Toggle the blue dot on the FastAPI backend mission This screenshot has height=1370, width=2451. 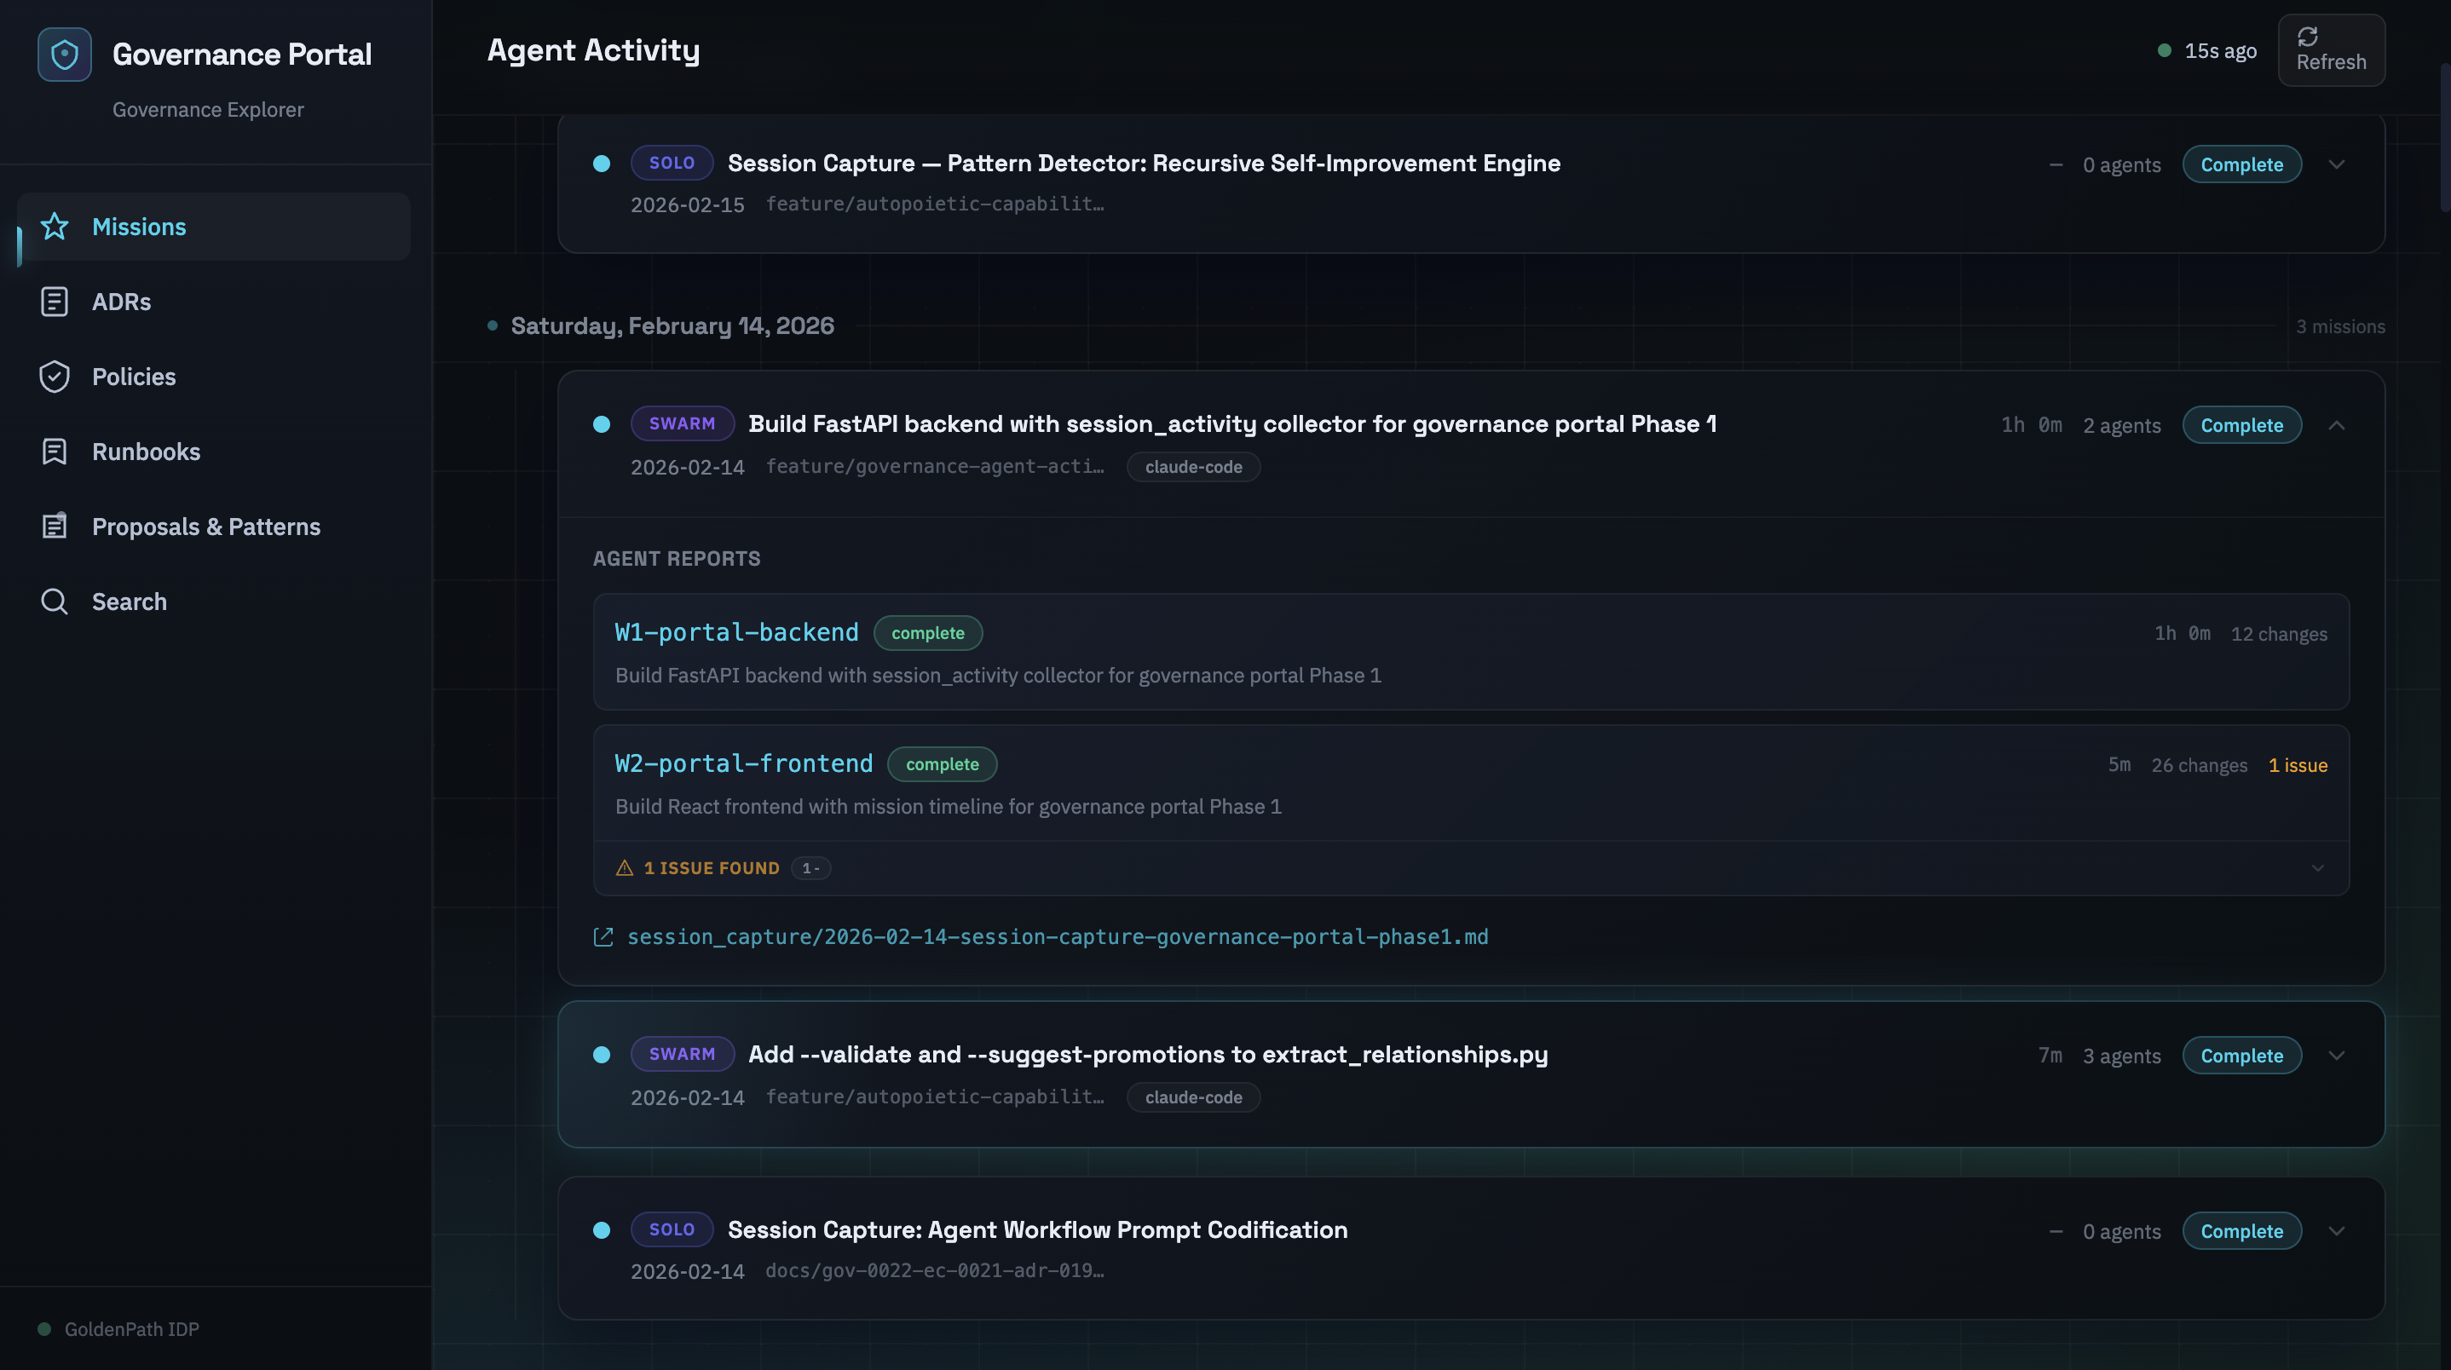602,424
